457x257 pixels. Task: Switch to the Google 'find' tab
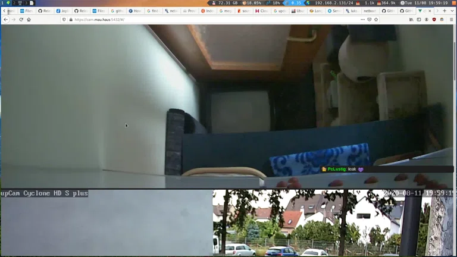coord(153,11)
